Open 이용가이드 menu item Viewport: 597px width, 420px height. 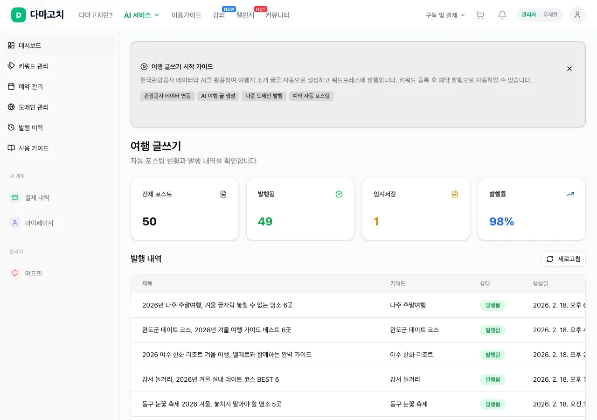[187, 15]
